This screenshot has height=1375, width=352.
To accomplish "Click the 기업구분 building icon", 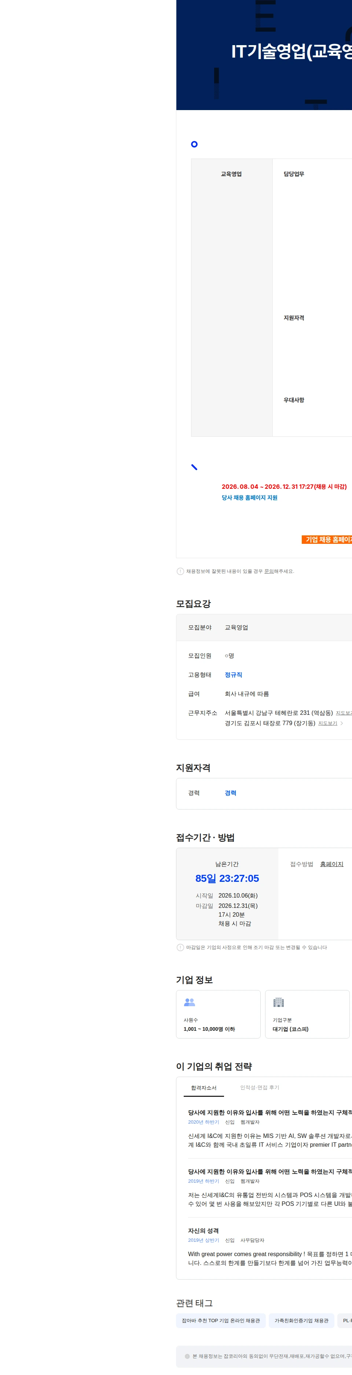I will pyautogui.click(x=278, y=1002).
